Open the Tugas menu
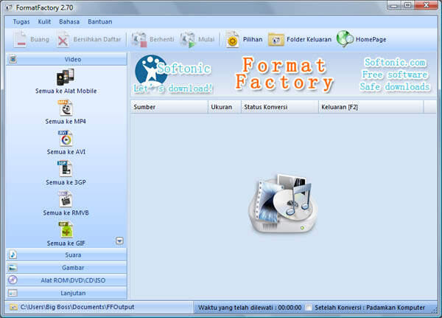The width and height of the screenshot is (442, 318). [21, 21]
